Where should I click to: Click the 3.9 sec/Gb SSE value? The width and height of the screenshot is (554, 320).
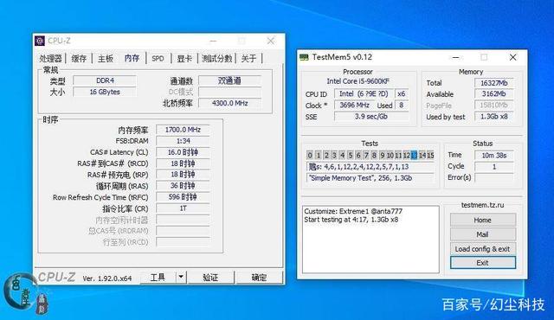pyautogui.click(x=371, y=117)
